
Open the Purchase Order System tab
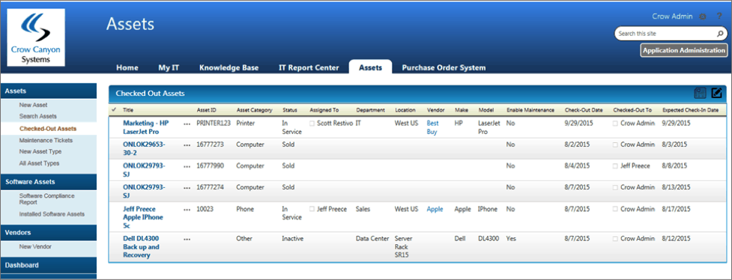click(x=444, y=67)
